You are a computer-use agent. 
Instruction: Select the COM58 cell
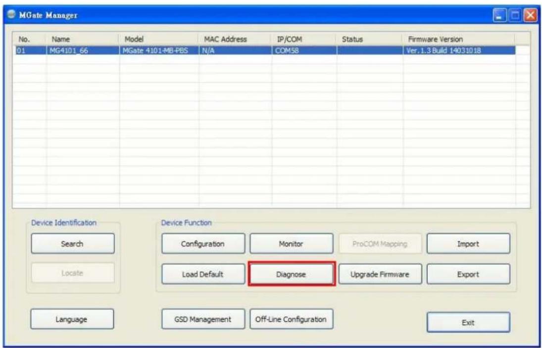pyautogui.click(x=304, y=51)
